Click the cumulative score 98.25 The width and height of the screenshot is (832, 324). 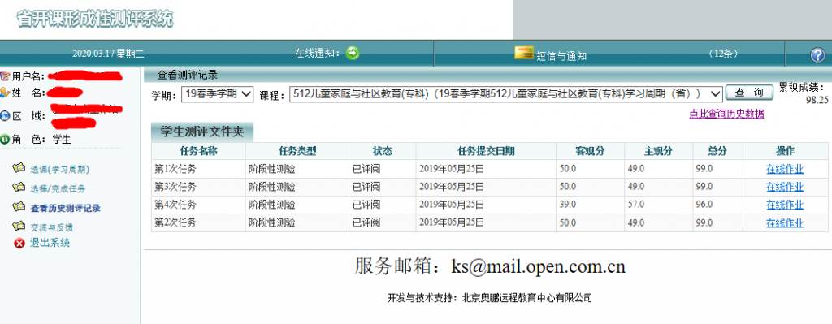[x=817, y=99]
